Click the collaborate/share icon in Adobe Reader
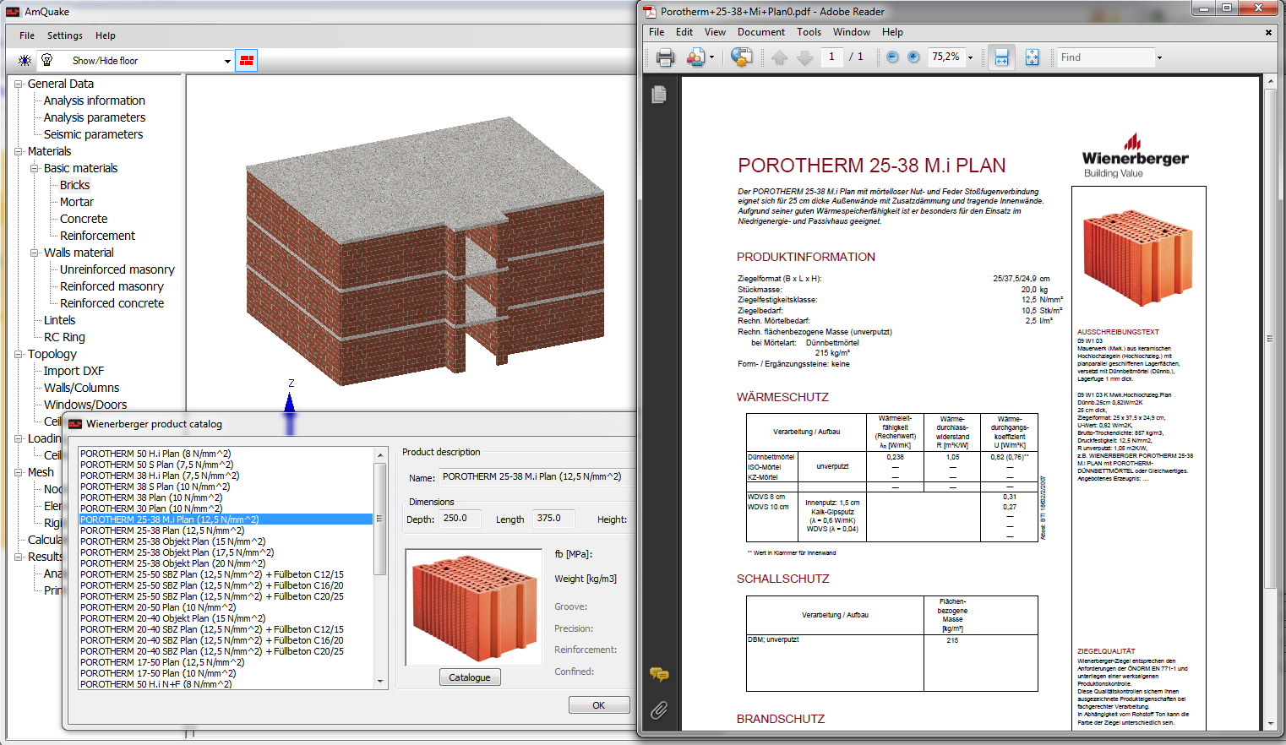Image resolution: width=1286 pixels, height=745 pixels. pyautogui.click(x=696, y=57)
